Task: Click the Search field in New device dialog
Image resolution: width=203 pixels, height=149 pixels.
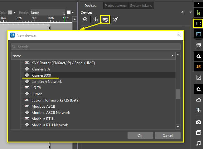Action: 96,47
